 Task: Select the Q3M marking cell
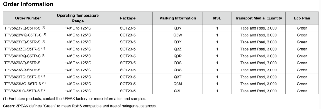point(178,84)
